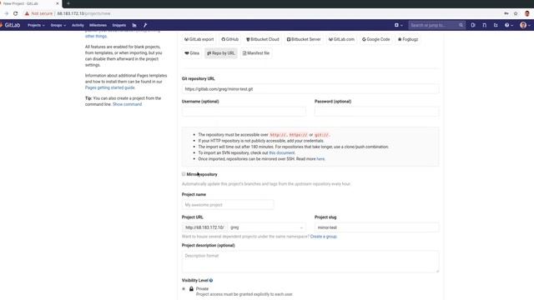
Task: Click the Project name field
Action: (x=228, y=205)
